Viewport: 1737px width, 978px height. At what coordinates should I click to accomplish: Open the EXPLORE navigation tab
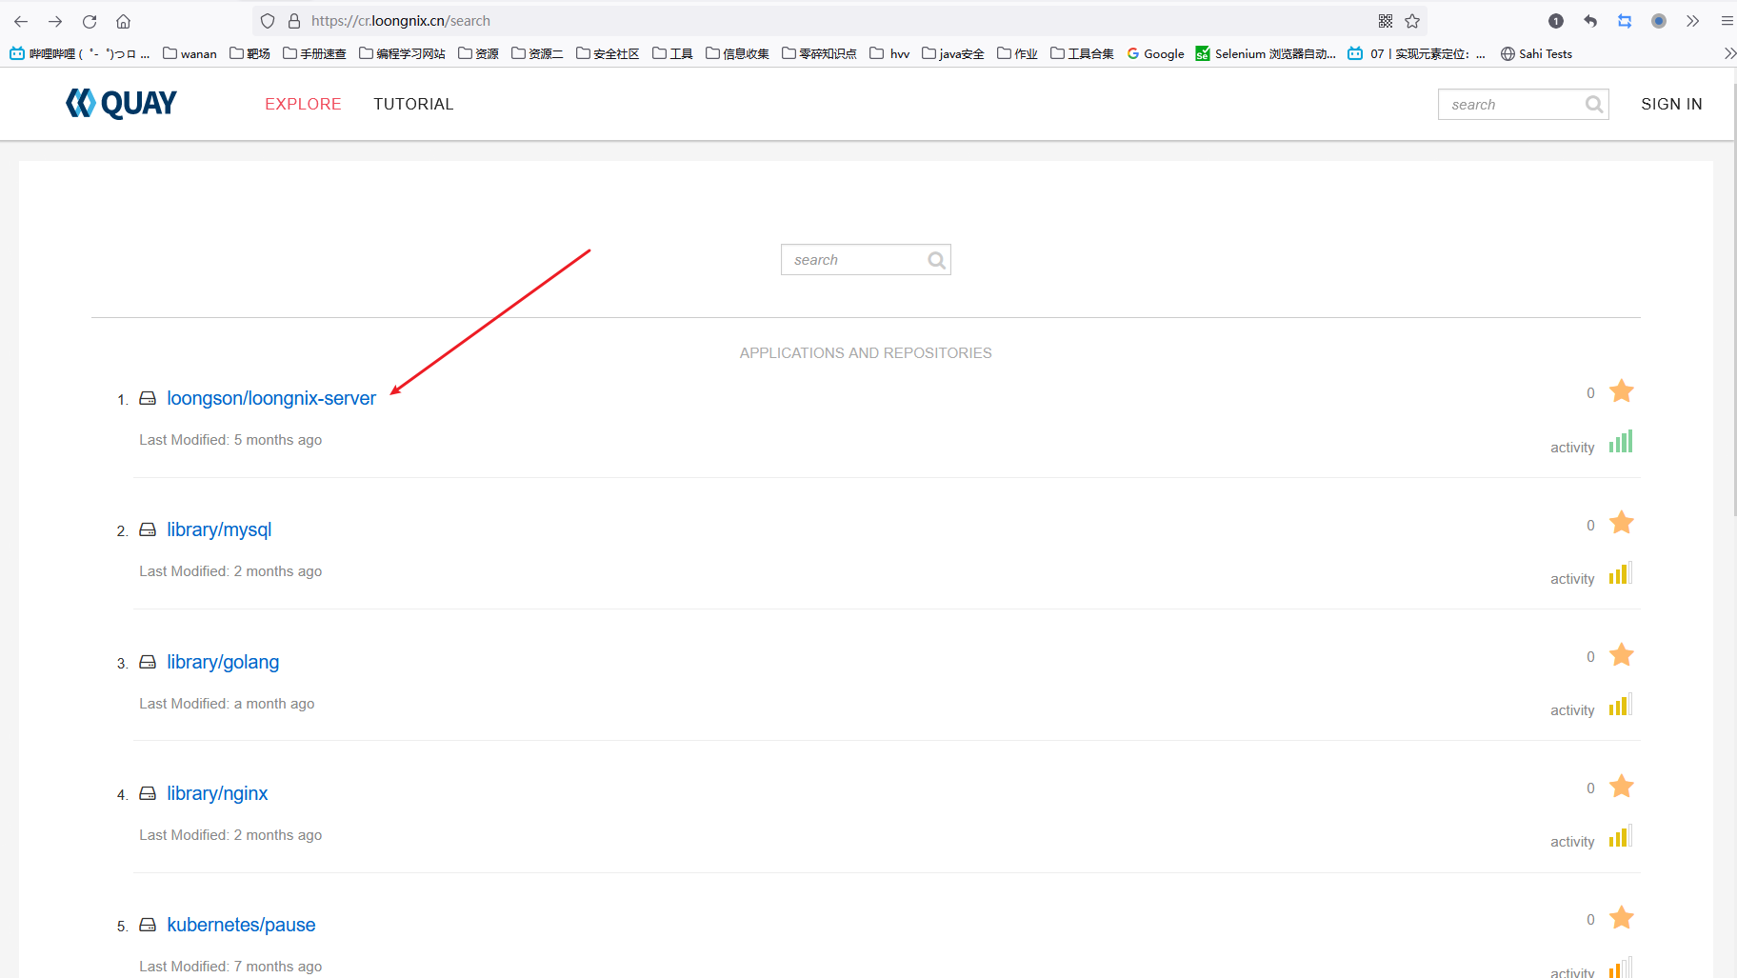(303, 104)
